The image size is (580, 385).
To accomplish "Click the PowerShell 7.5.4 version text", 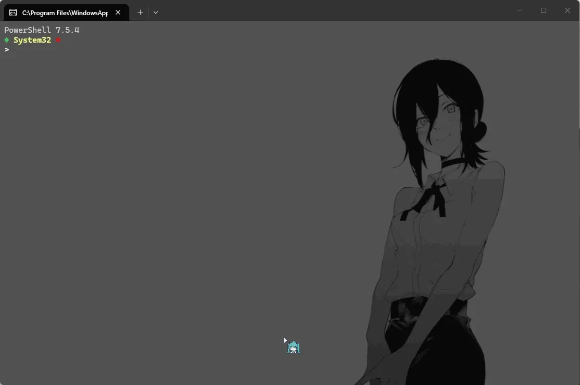I will pos(42,30).
